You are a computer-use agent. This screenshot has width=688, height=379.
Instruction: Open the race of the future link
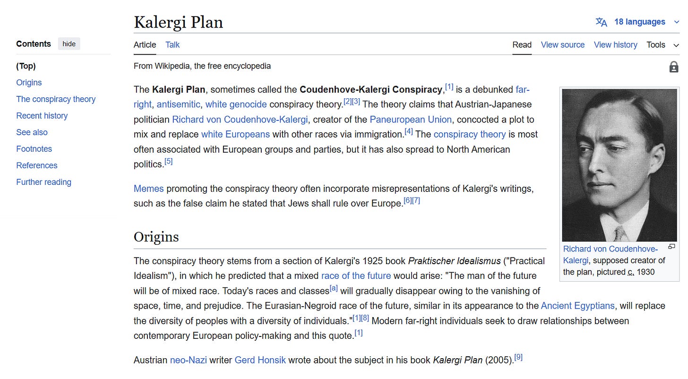click(x=356, y=276)
